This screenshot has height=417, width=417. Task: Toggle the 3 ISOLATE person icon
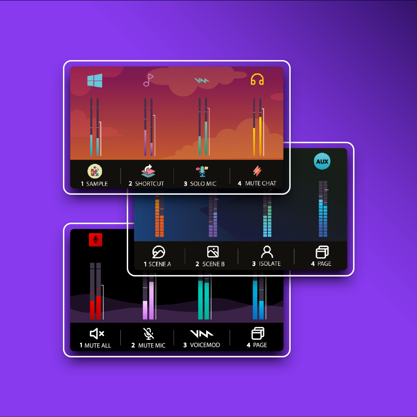(267, 251)
